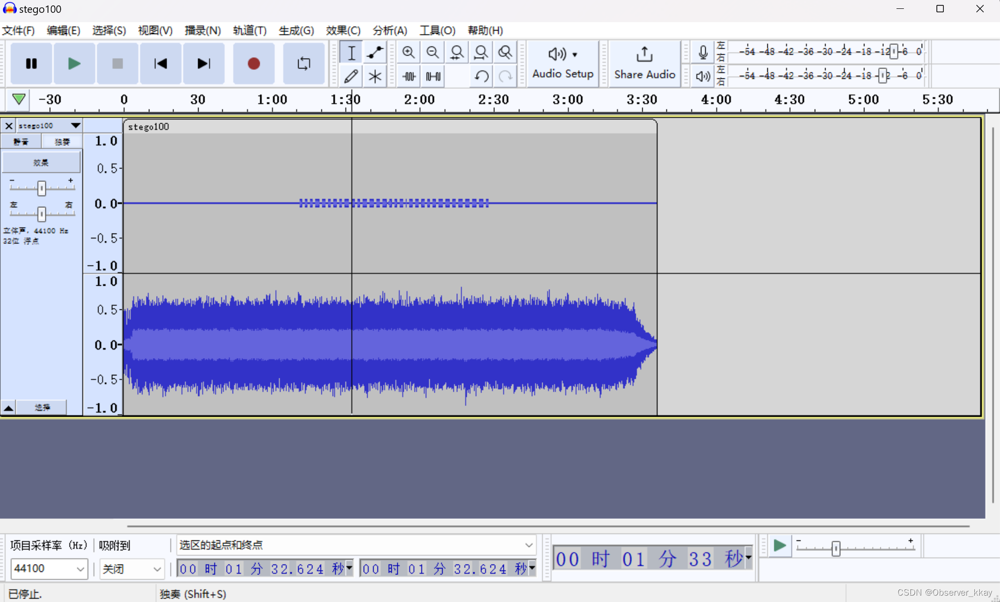
Task: Select the Draw pencil tool
Action: pyautogui.click(x=351, y=76)
